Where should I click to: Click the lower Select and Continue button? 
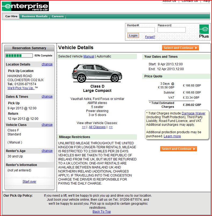178,149
